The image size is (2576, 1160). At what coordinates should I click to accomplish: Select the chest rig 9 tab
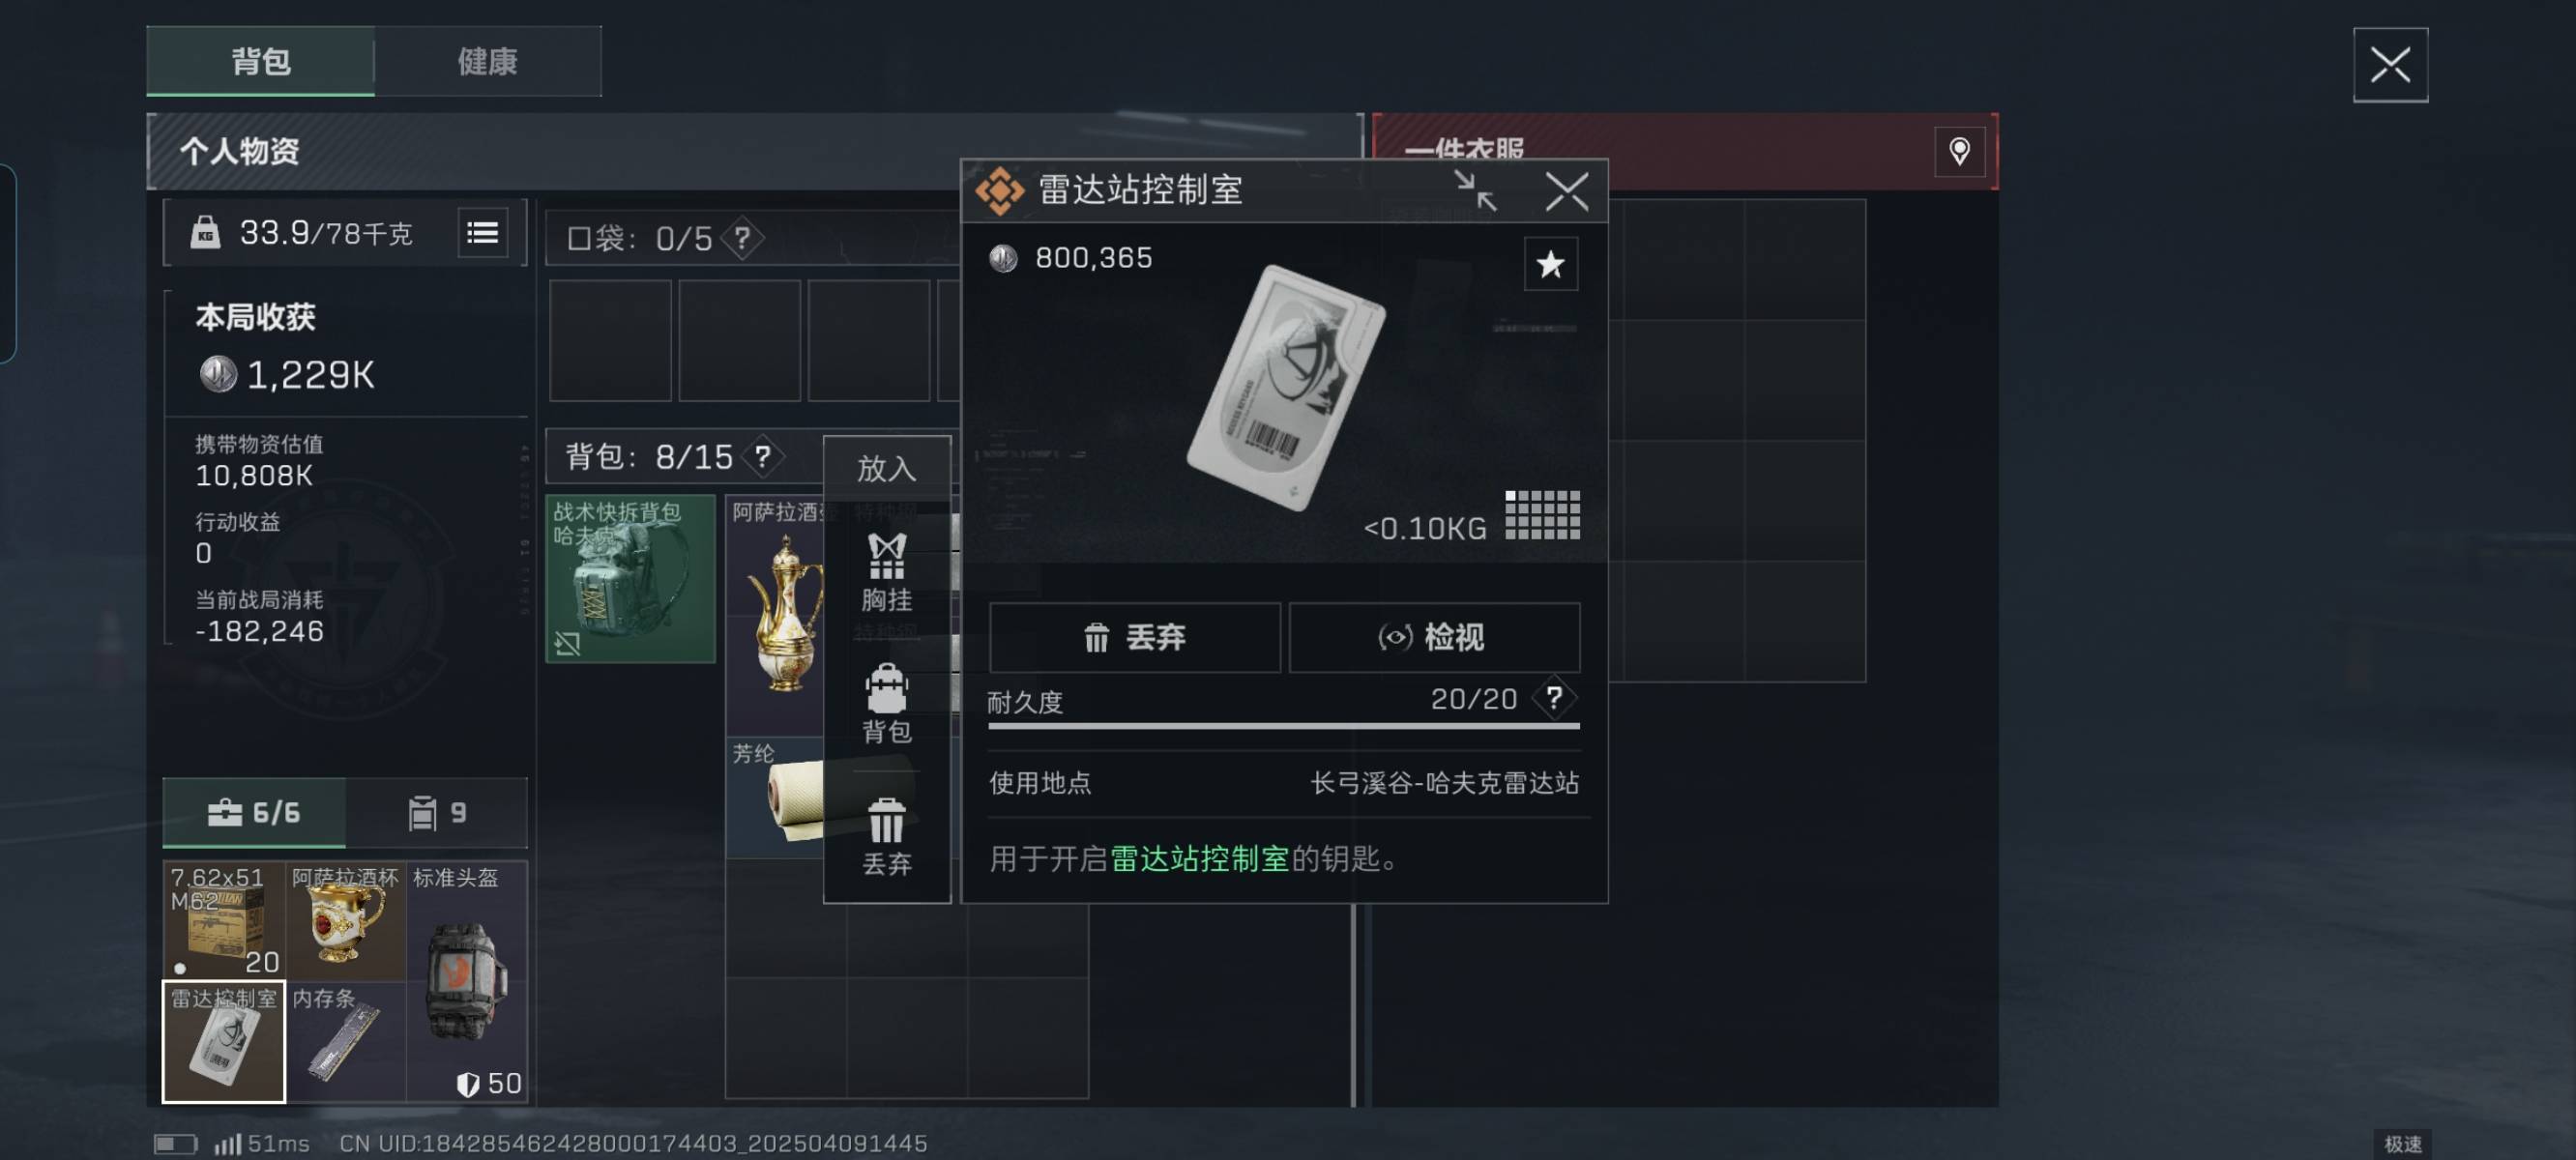(437, 812)
